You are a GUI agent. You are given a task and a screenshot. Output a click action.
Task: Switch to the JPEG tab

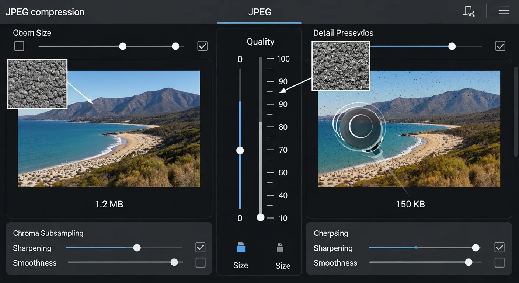(259, 12)
